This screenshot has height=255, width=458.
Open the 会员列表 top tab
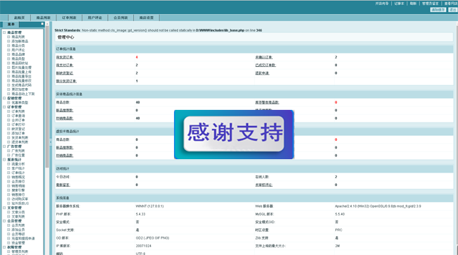click(x=120, y=18)
